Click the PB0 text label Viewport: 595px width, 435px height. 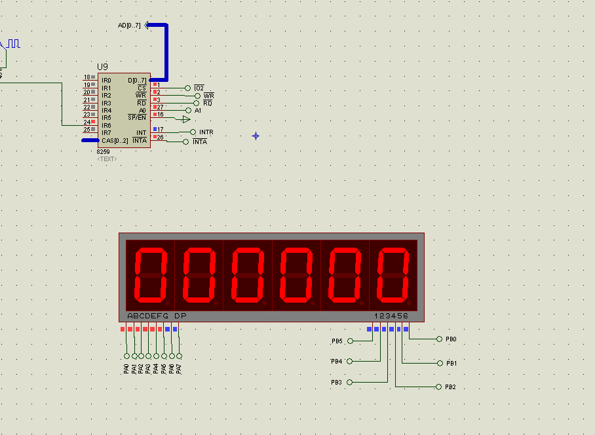click(x=451, y=339)
